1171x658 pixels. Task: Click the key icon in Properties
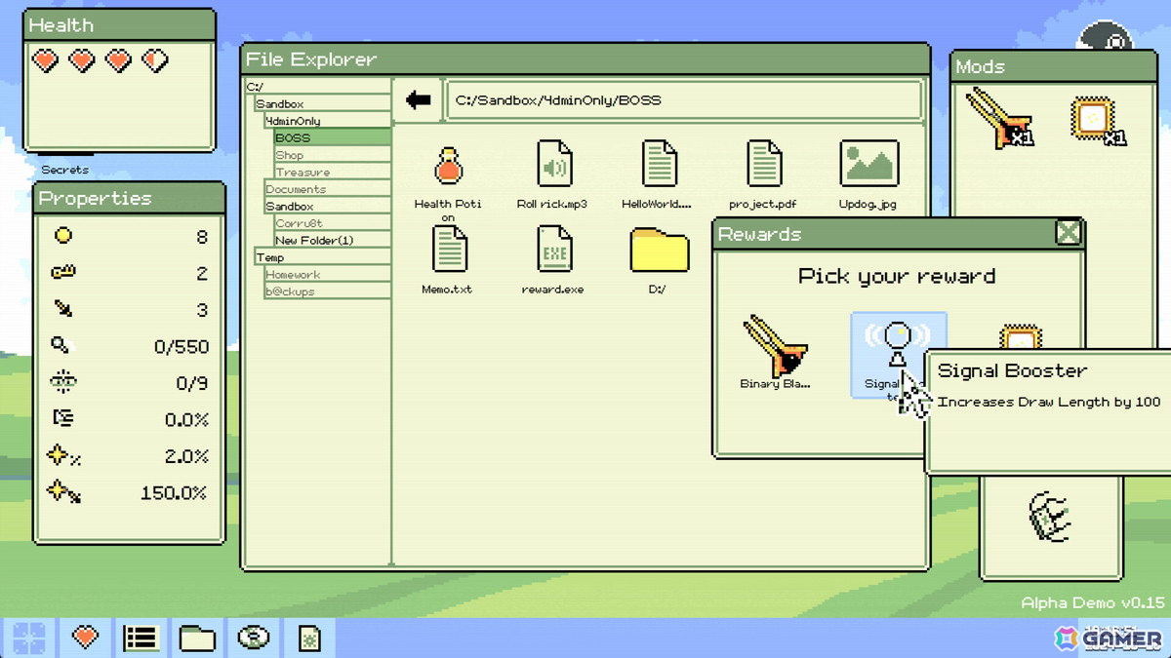(x=63, y=272)
